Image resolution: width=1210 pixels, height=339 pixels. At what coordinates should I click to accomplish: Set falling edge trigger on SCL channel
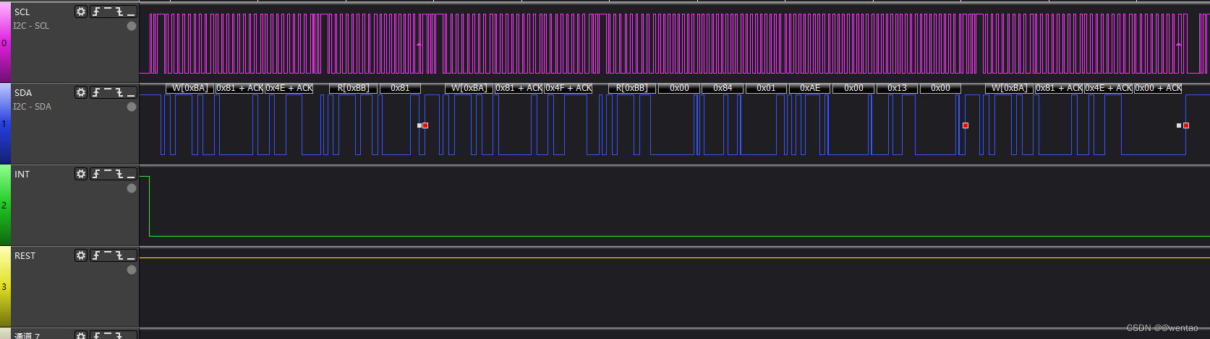(x=119, y=12)
